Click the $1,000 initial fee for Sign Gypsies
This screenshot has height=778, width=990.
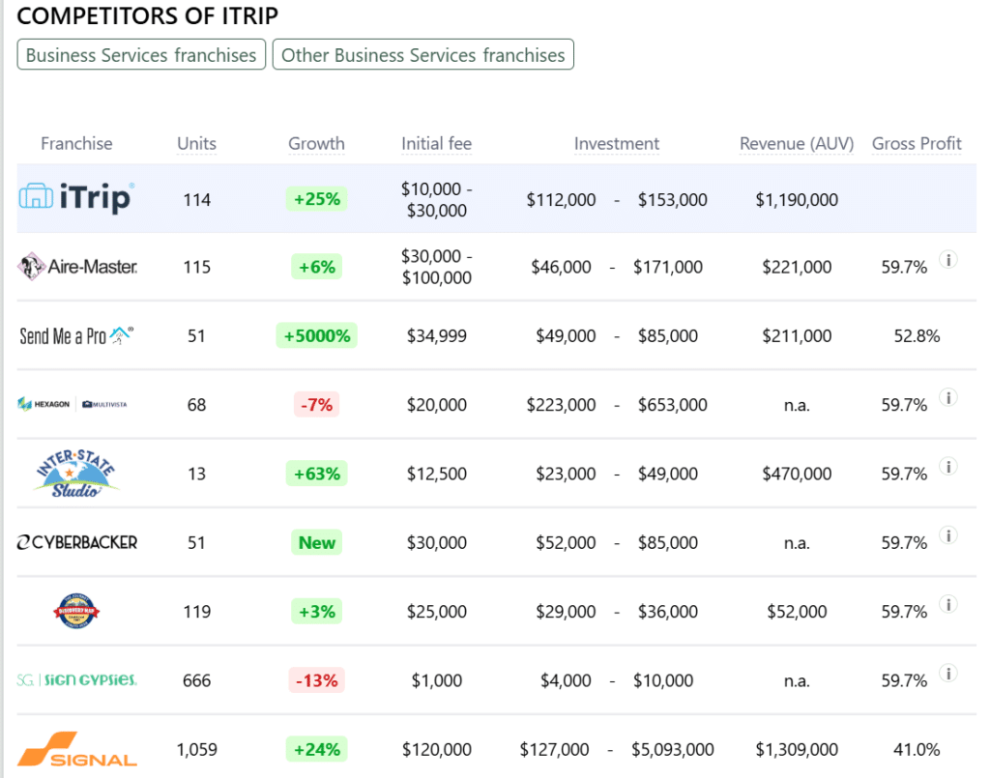tap(436, 680)
